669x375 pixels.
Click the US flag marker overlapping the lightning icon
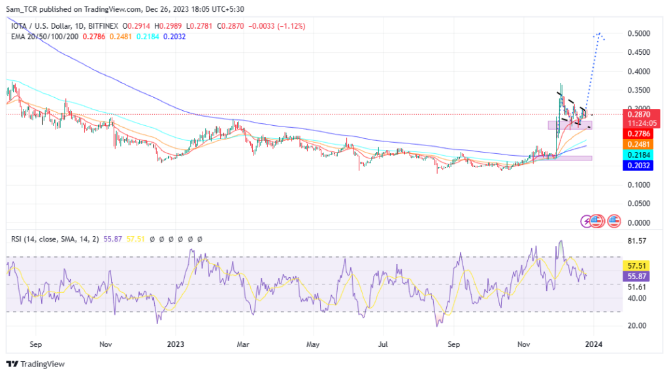597,221
